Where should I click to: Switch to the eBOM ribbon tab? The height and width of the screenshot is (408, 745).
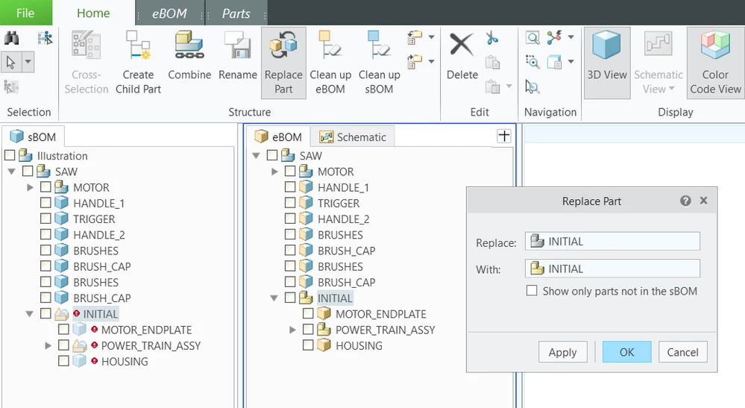(x=169, y=13)
